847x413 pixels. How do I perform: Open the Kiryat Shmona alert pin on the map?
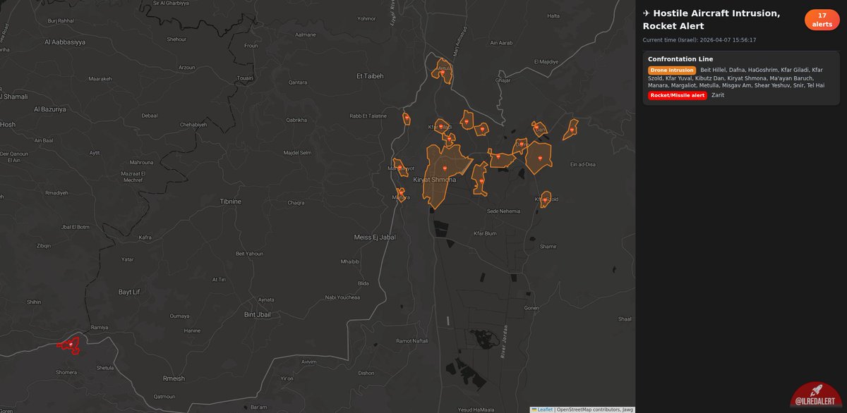[x=445, y=169]
